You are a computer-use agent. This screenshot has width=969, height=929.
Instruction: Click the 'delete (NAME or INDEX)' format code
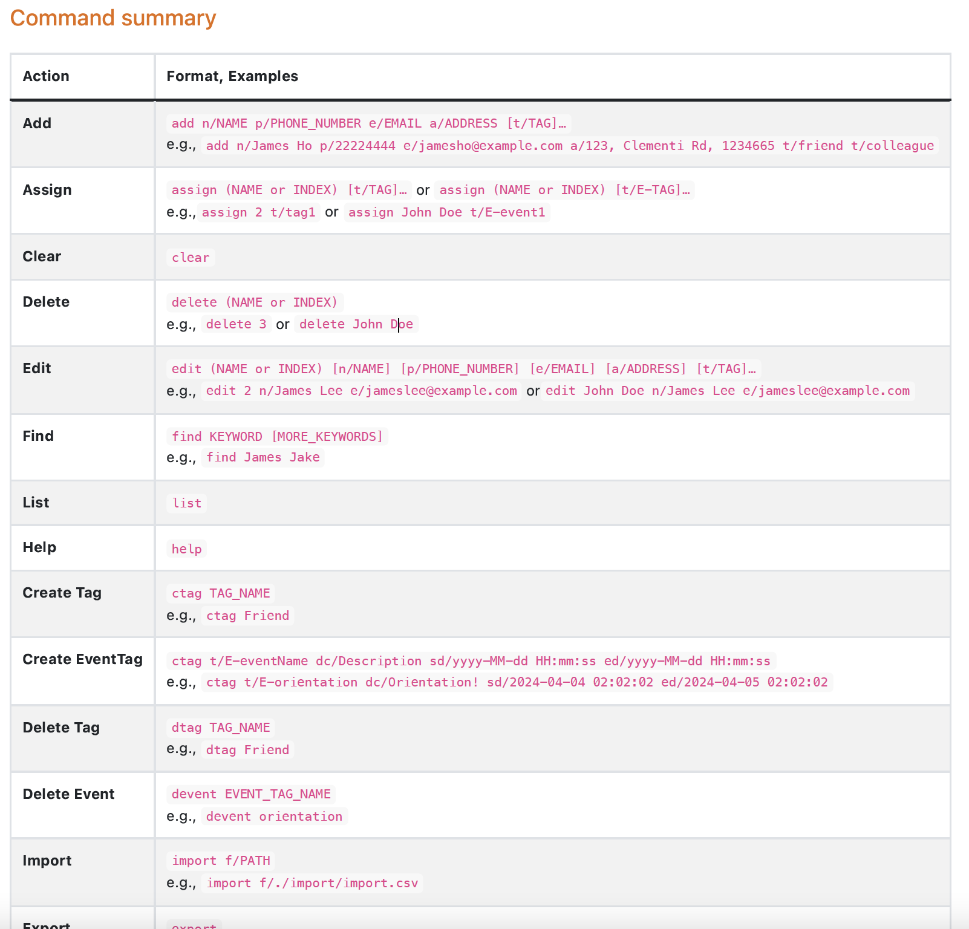click(x=255, y=302)
